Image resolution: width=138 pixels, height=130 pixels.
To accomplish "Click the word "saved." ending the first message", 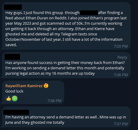I will click(11, 45).
